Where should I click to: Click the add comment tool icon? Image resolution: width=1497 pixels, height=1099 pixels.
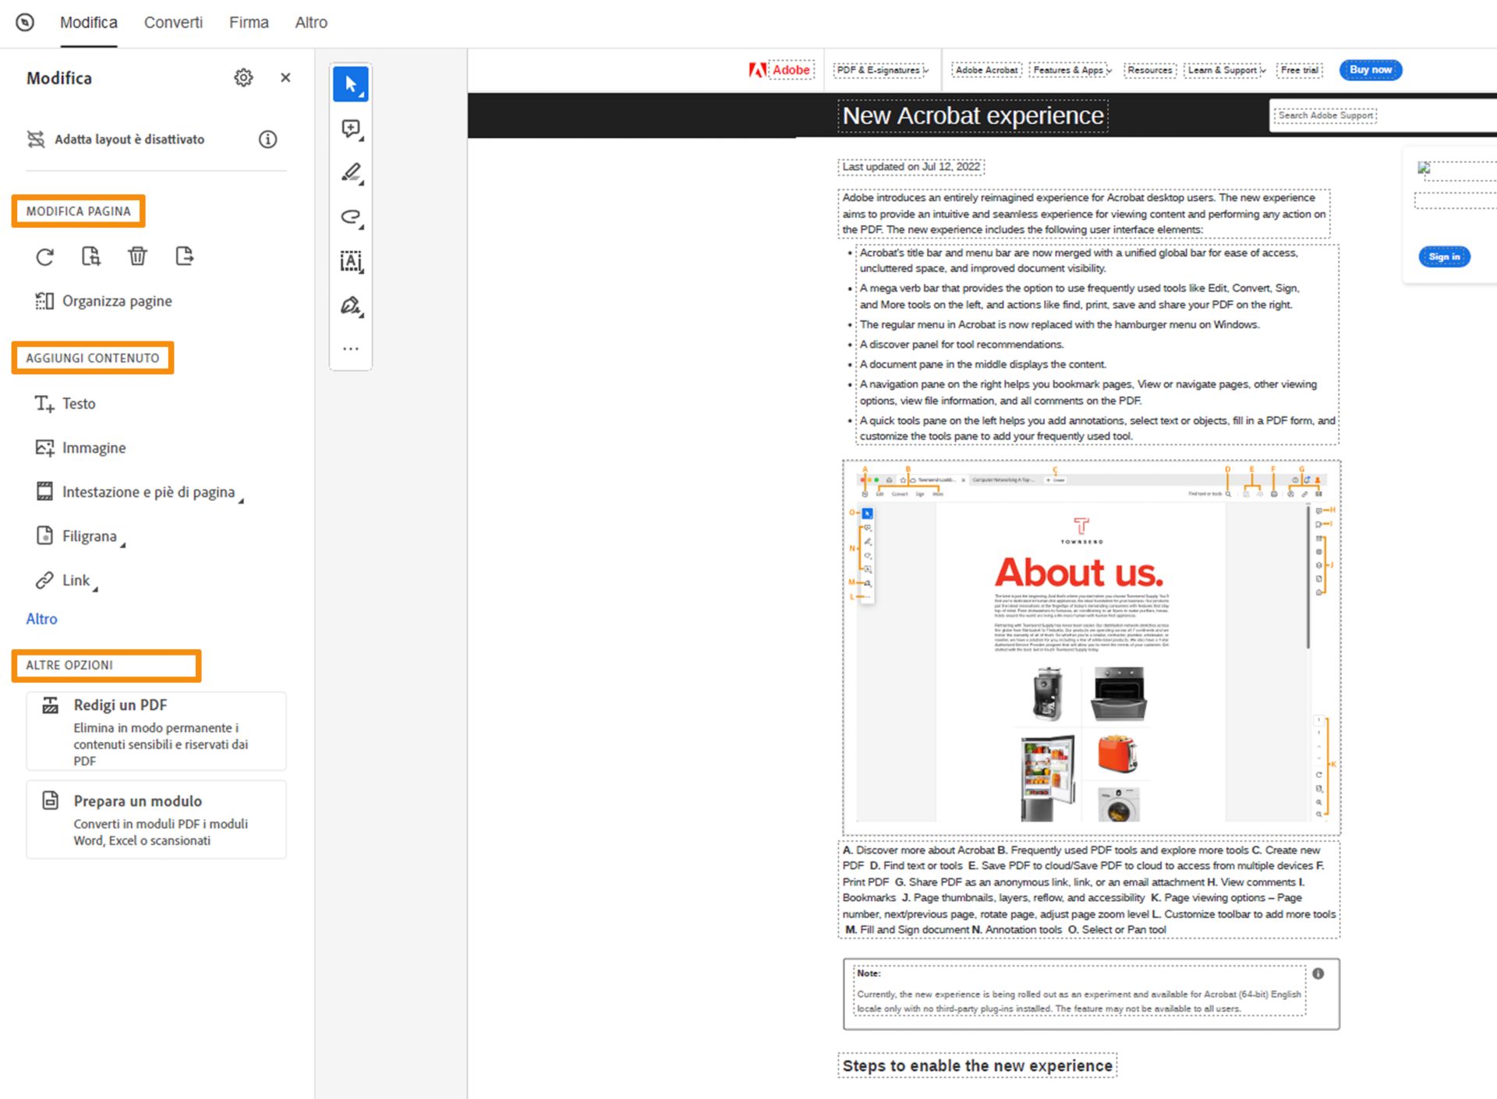pyautogui.click(x=351, y=129)
